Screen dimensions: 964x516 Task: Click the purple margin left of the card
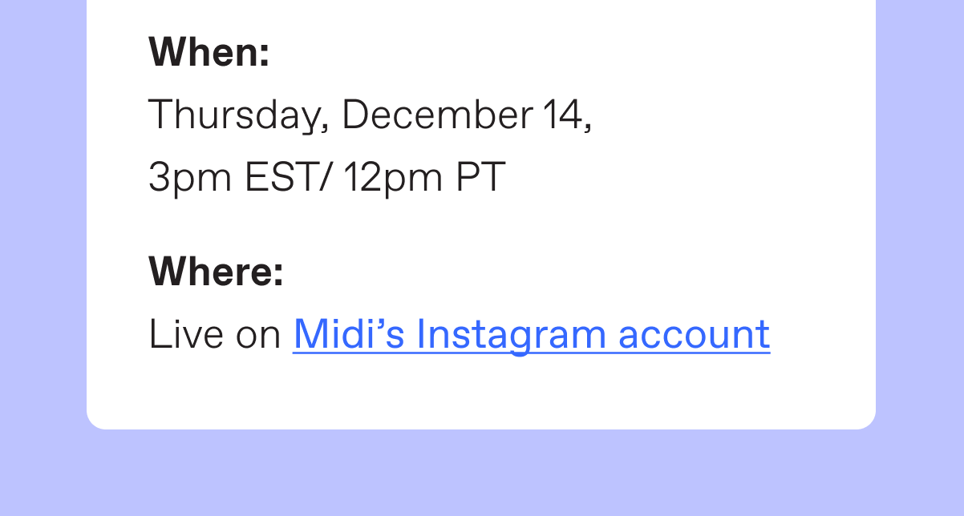coord(43,216)
